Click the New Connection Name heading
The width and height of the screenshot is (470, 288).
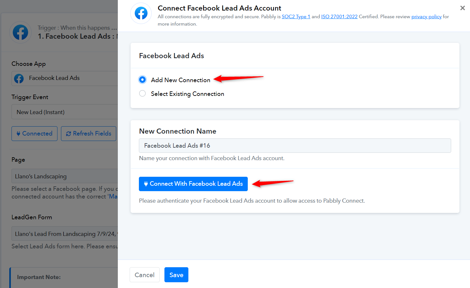pyautogui.click(x=178, y=131)
